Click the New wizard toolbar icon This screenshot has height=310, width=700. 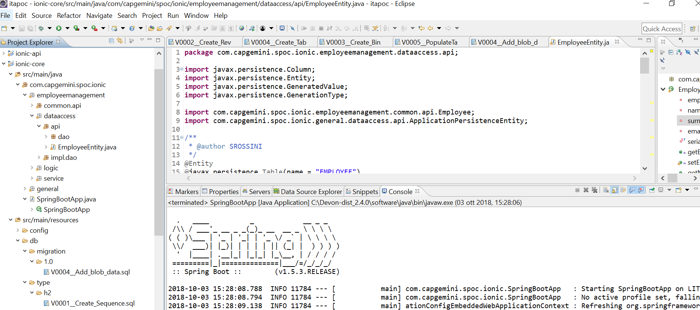pos(4,28)
